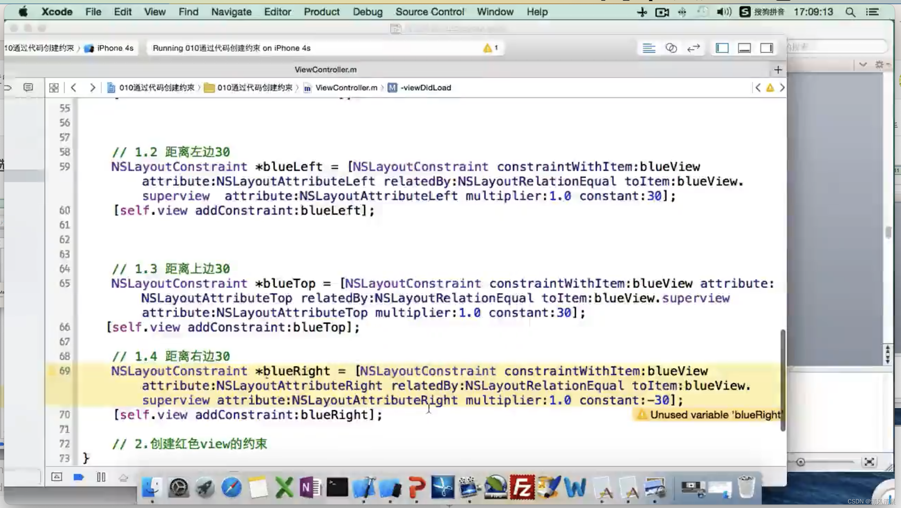Click line 72 comment 创建红色view的约束
The height and width of the screenshot is (508, 901).
click(189, 443)
